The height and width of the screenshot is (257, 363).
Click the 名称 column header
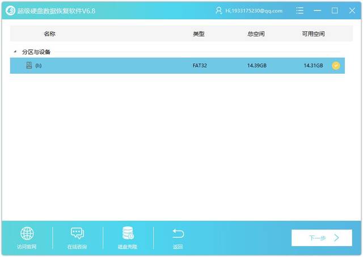coord(49,34)
